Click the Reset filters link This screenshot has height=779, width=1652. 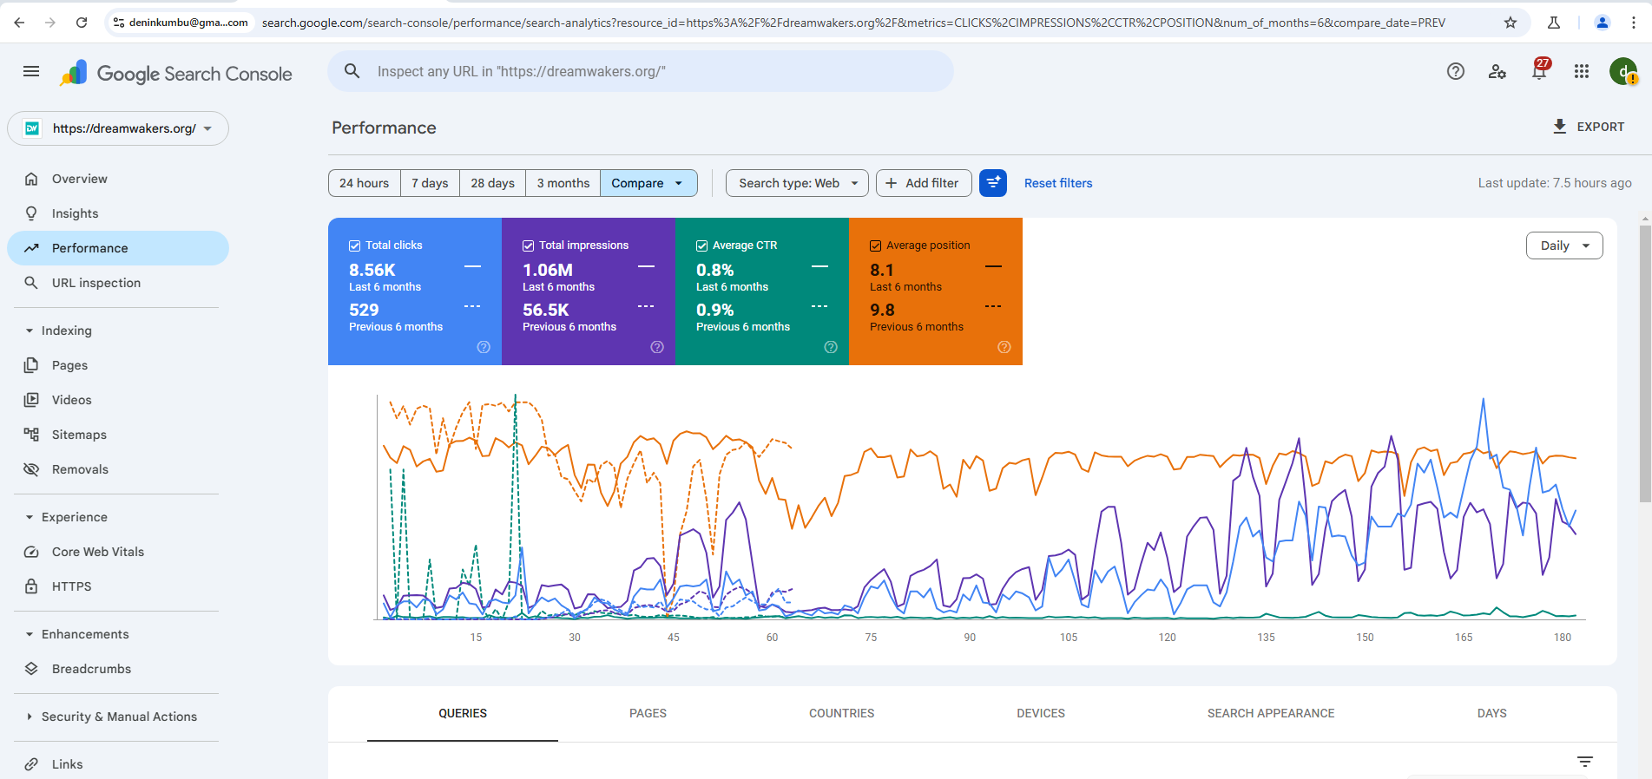(1058, 183)
